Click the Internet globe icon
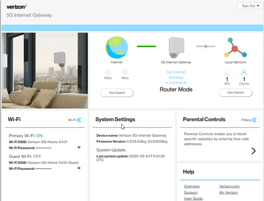Image resolution: width=264 pixels, height=201 pixels. point(117,48)
